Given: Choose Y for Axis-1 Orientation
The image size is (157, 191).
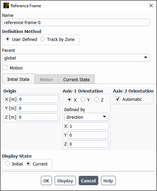Looking at the screenshot, I should point(83,100).
